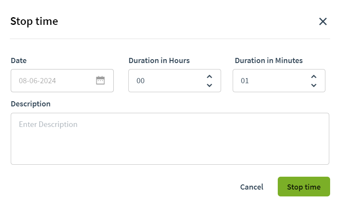The image size is (340, 205).
Task: Click the Duration in Hours label
Action: (x=159, y=60)
